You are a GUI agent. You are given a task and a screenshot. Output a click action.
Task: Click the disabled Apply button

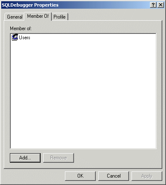tap(147, 176)
